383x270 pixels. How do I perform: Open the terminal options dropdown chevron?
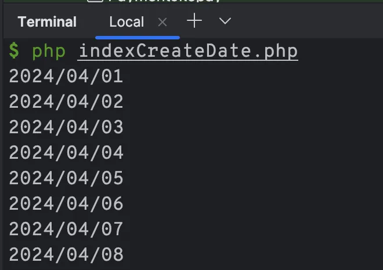coord(225,21)
